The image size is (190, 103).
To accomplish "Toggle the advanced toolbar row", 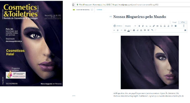I will point(175,26).
